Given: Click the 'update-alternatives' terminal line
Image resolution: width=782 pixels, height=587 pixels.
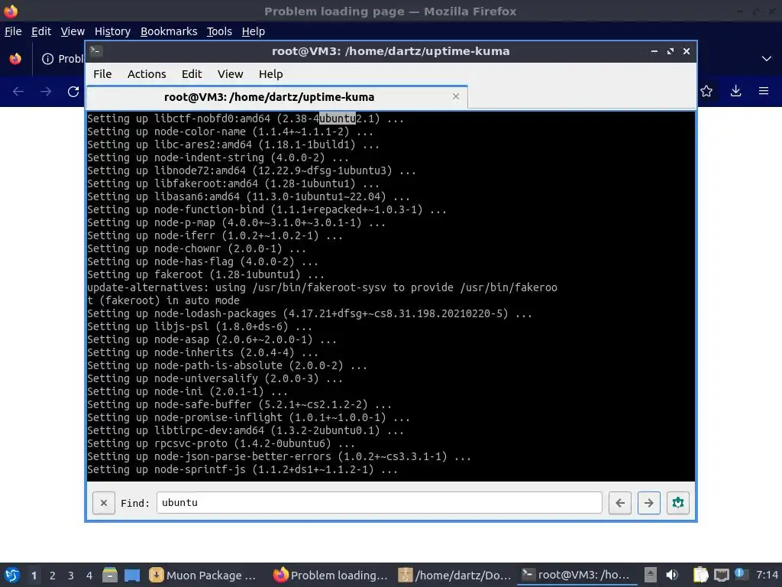Looking at the screenshot, I should click(322, 294).
